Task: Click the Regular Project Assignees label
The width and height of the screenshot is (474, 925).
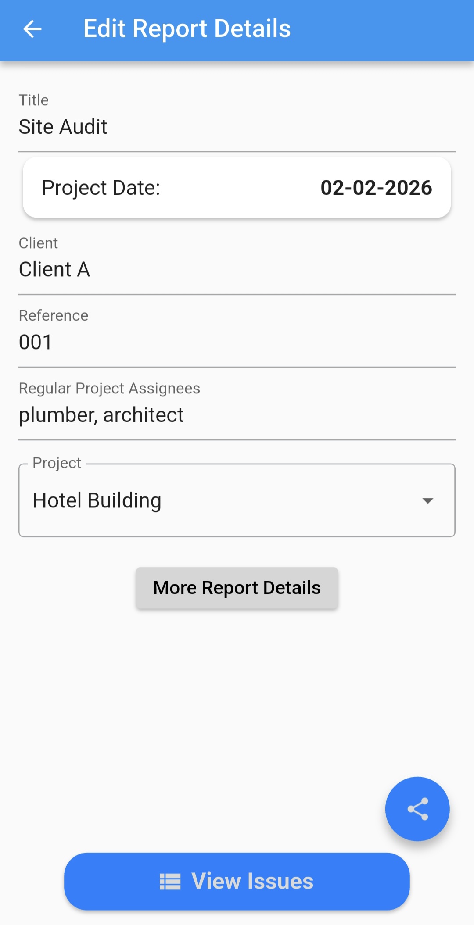Action: (x=109, y=388)
